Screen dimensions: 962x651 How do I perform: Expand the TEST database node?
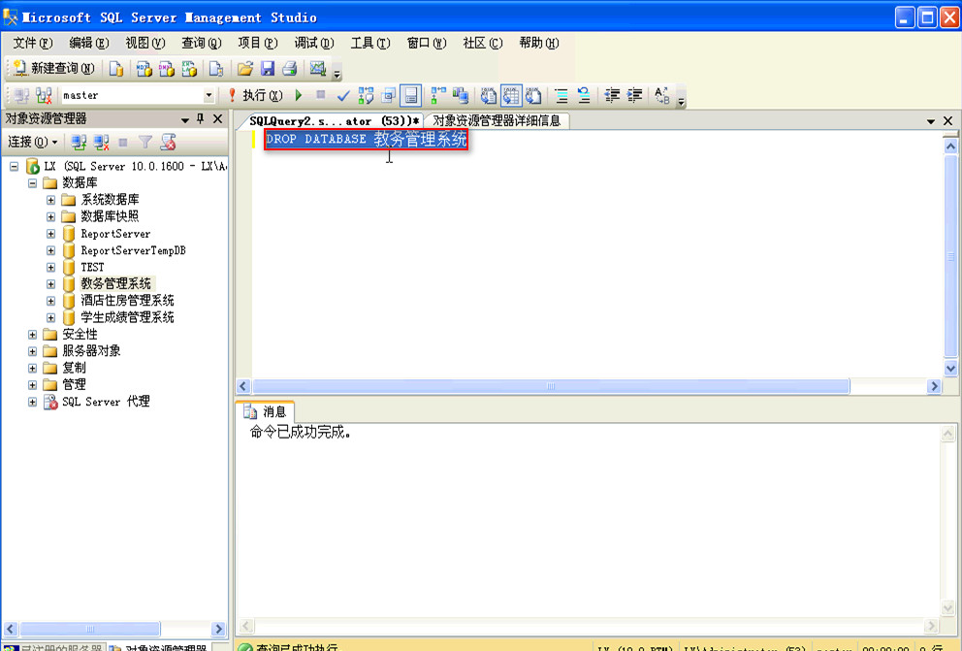51,268
